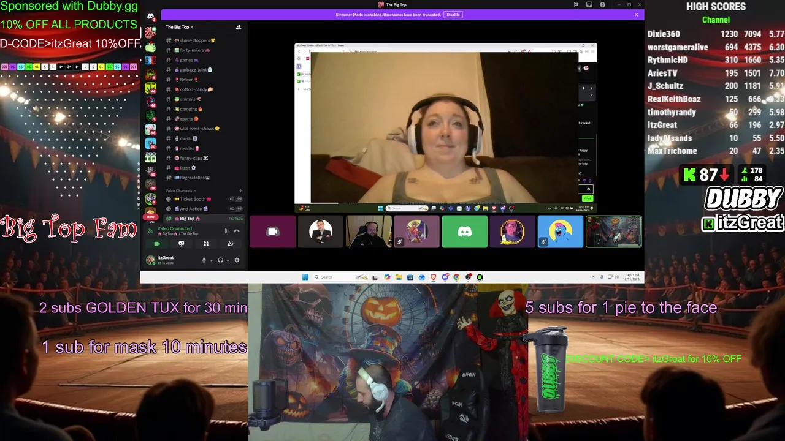Select the man-in-suit avatar participant tile
This screenshot has width=785, height=441.
click(321, 232)
